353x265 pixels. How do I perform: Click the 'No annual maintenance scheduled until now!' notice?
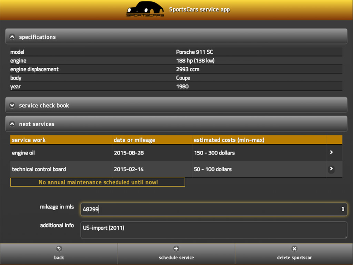(98, 182)
